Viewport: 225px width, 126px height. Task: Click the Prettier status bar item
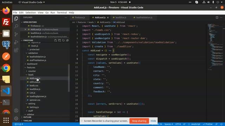208,124
